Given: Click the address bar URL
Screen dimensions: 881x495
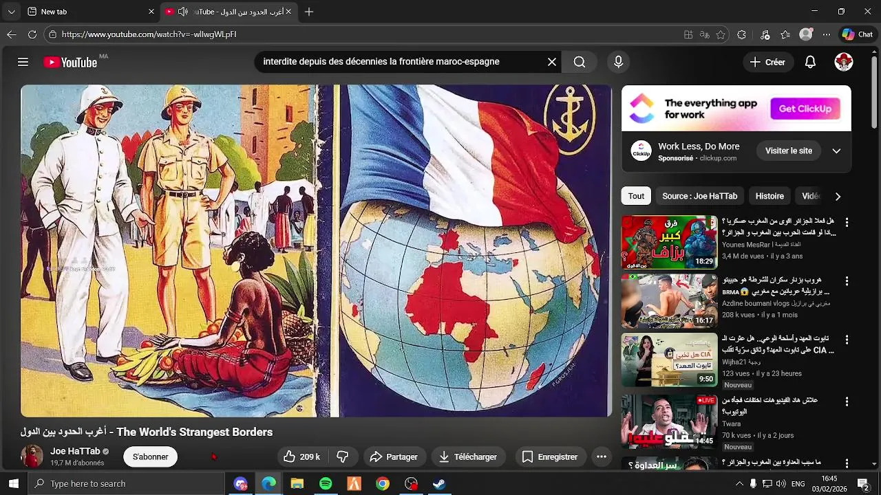Looking at the screenshot, I should tap(149, 34).
